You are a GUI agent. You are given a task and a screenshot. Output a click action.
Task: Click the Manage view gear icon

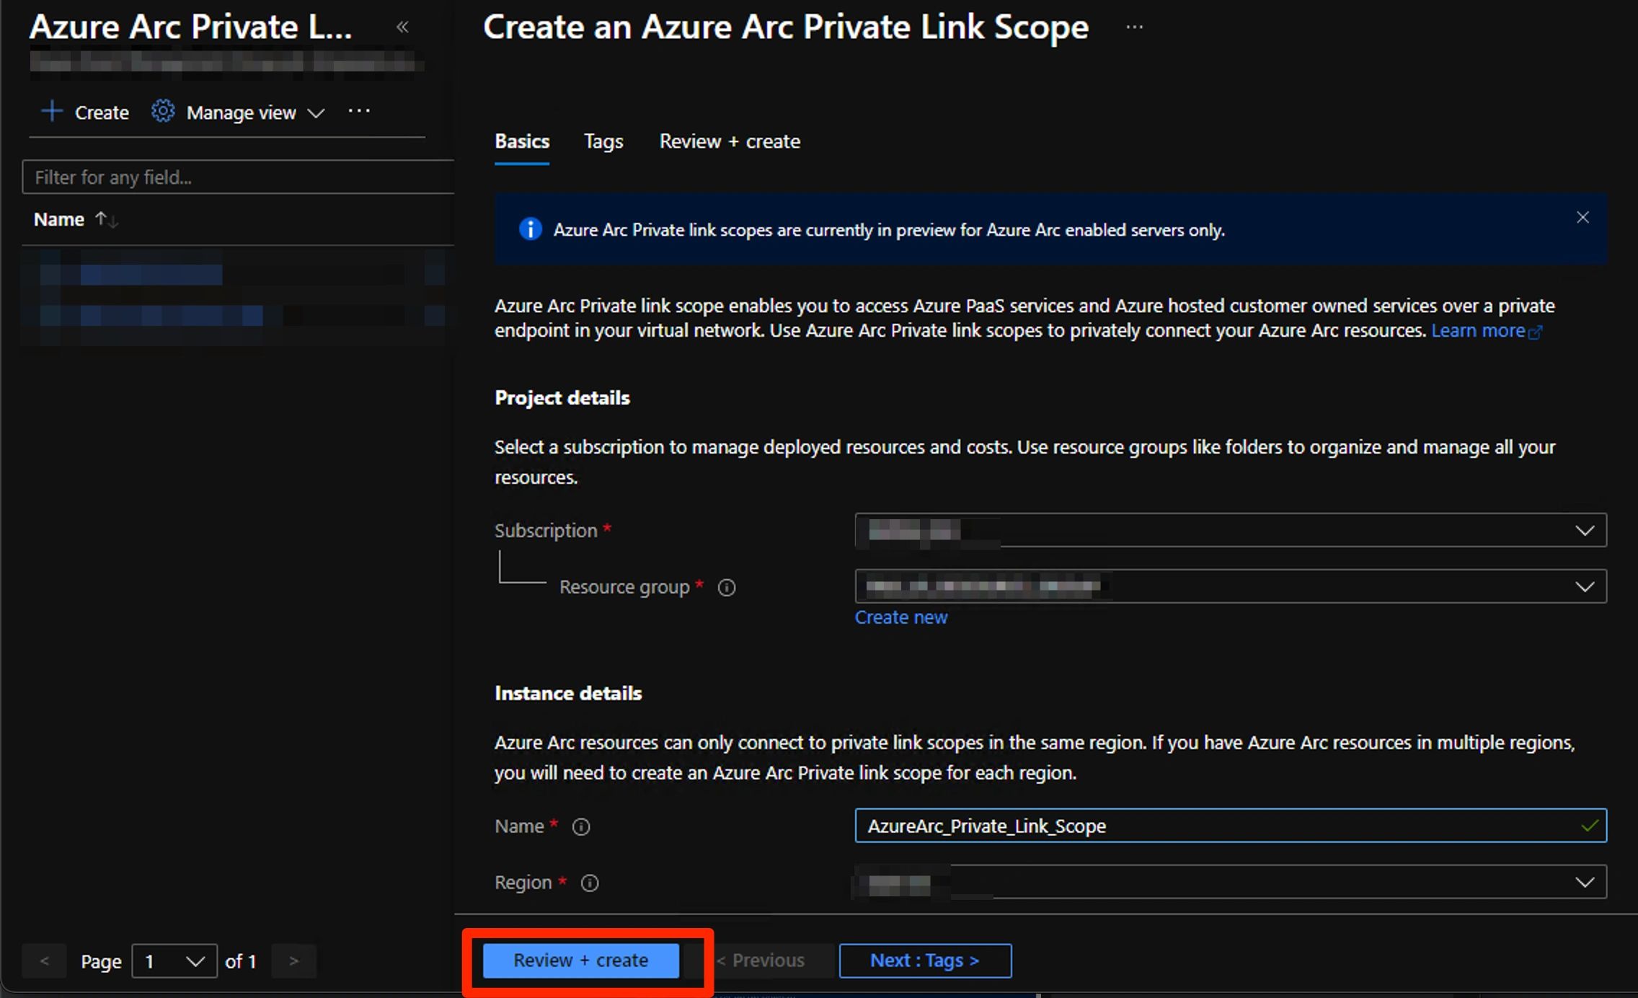pyautogui.click(x=163, y=112)
